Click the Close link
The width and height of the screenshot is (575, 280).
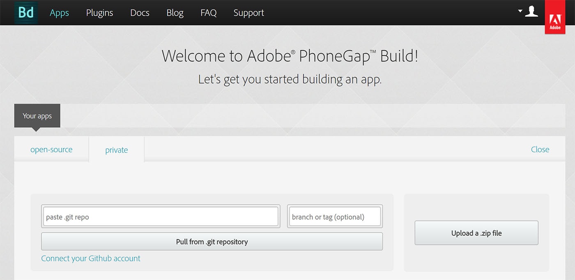[540, 149]
